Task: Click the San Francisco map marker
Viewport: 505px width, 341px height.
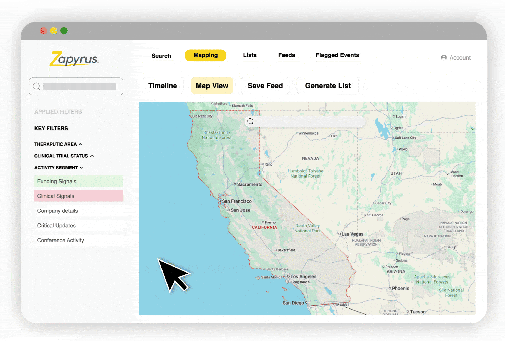Action: pos(220,201)
